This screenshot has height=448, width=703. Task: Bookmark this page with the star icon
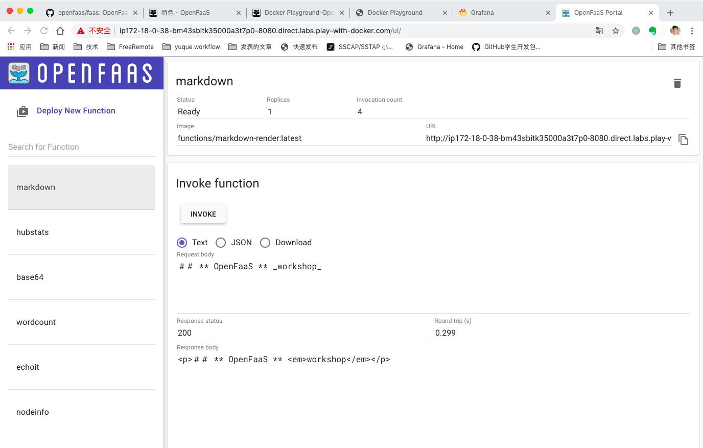coord(616,31)
